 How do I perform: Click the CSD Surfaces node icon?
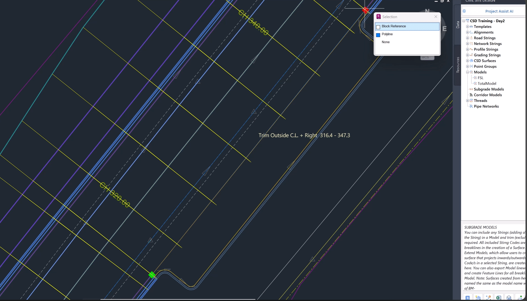click(471, 61)
